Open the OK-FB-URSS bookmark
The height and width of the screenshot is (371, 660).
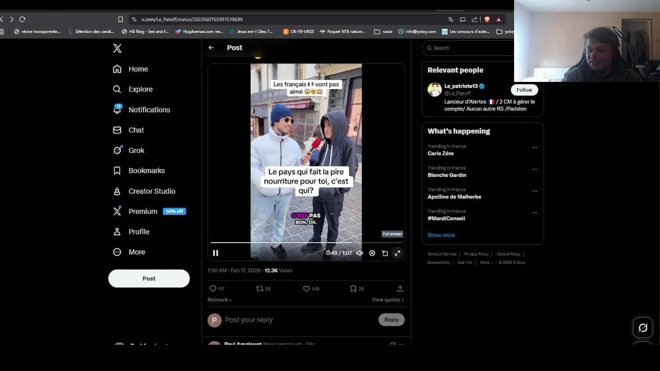[299, 31]
